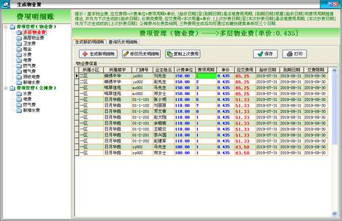
Task: Click the folder icon beside 预收电费
Action: [19, 77]
